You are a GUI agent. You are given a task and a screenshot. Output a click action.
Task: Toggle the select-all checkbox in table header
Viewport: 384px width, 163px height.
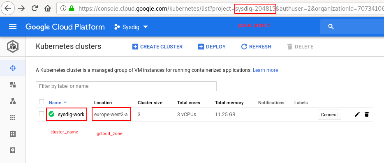[42, 102]
